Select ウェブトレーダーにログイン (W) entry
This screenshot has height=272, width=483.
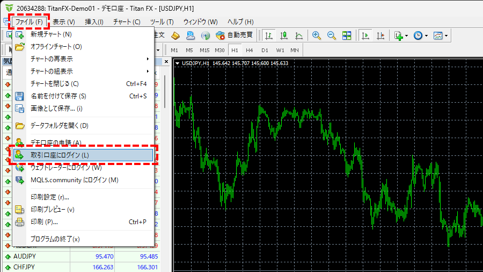[x=83, y=168]
